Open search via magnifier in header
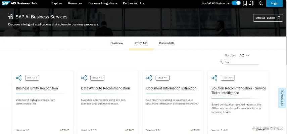 pyautogui.click(x=261, y=3)
